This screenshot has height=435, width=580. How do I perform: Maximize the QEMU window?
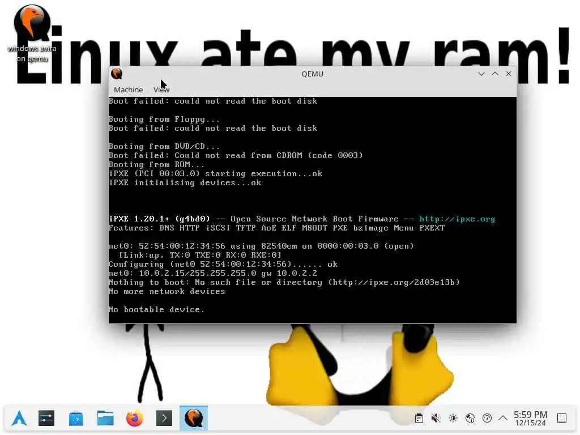(x=495, y=74)
